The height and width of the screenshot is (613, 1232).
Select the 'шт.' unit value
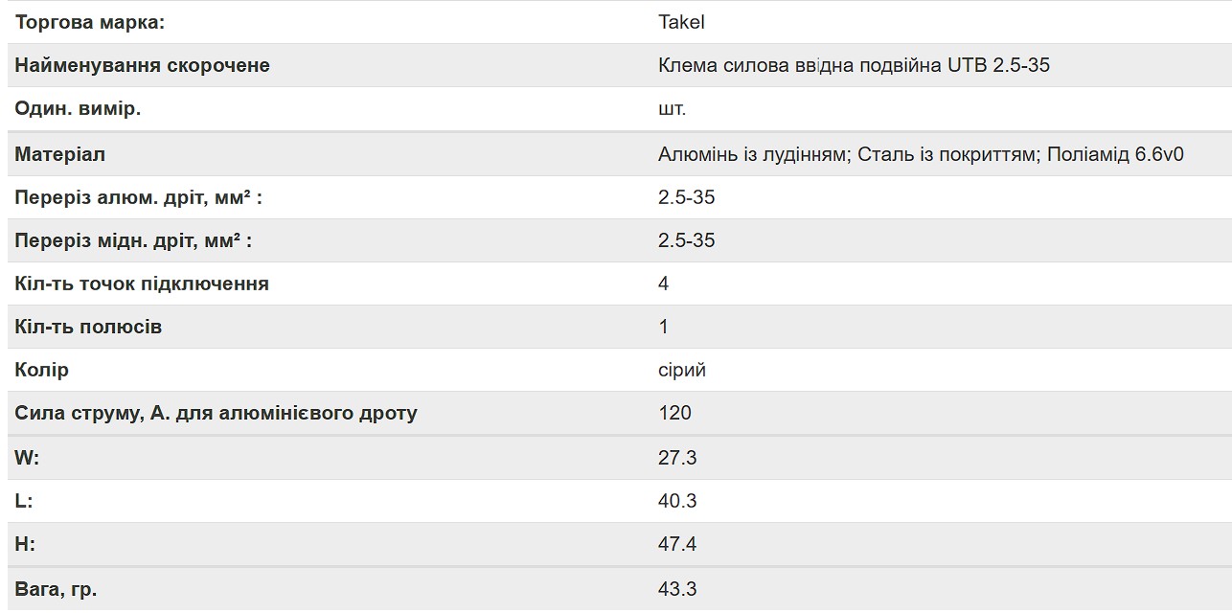click(x=673, y=108)
